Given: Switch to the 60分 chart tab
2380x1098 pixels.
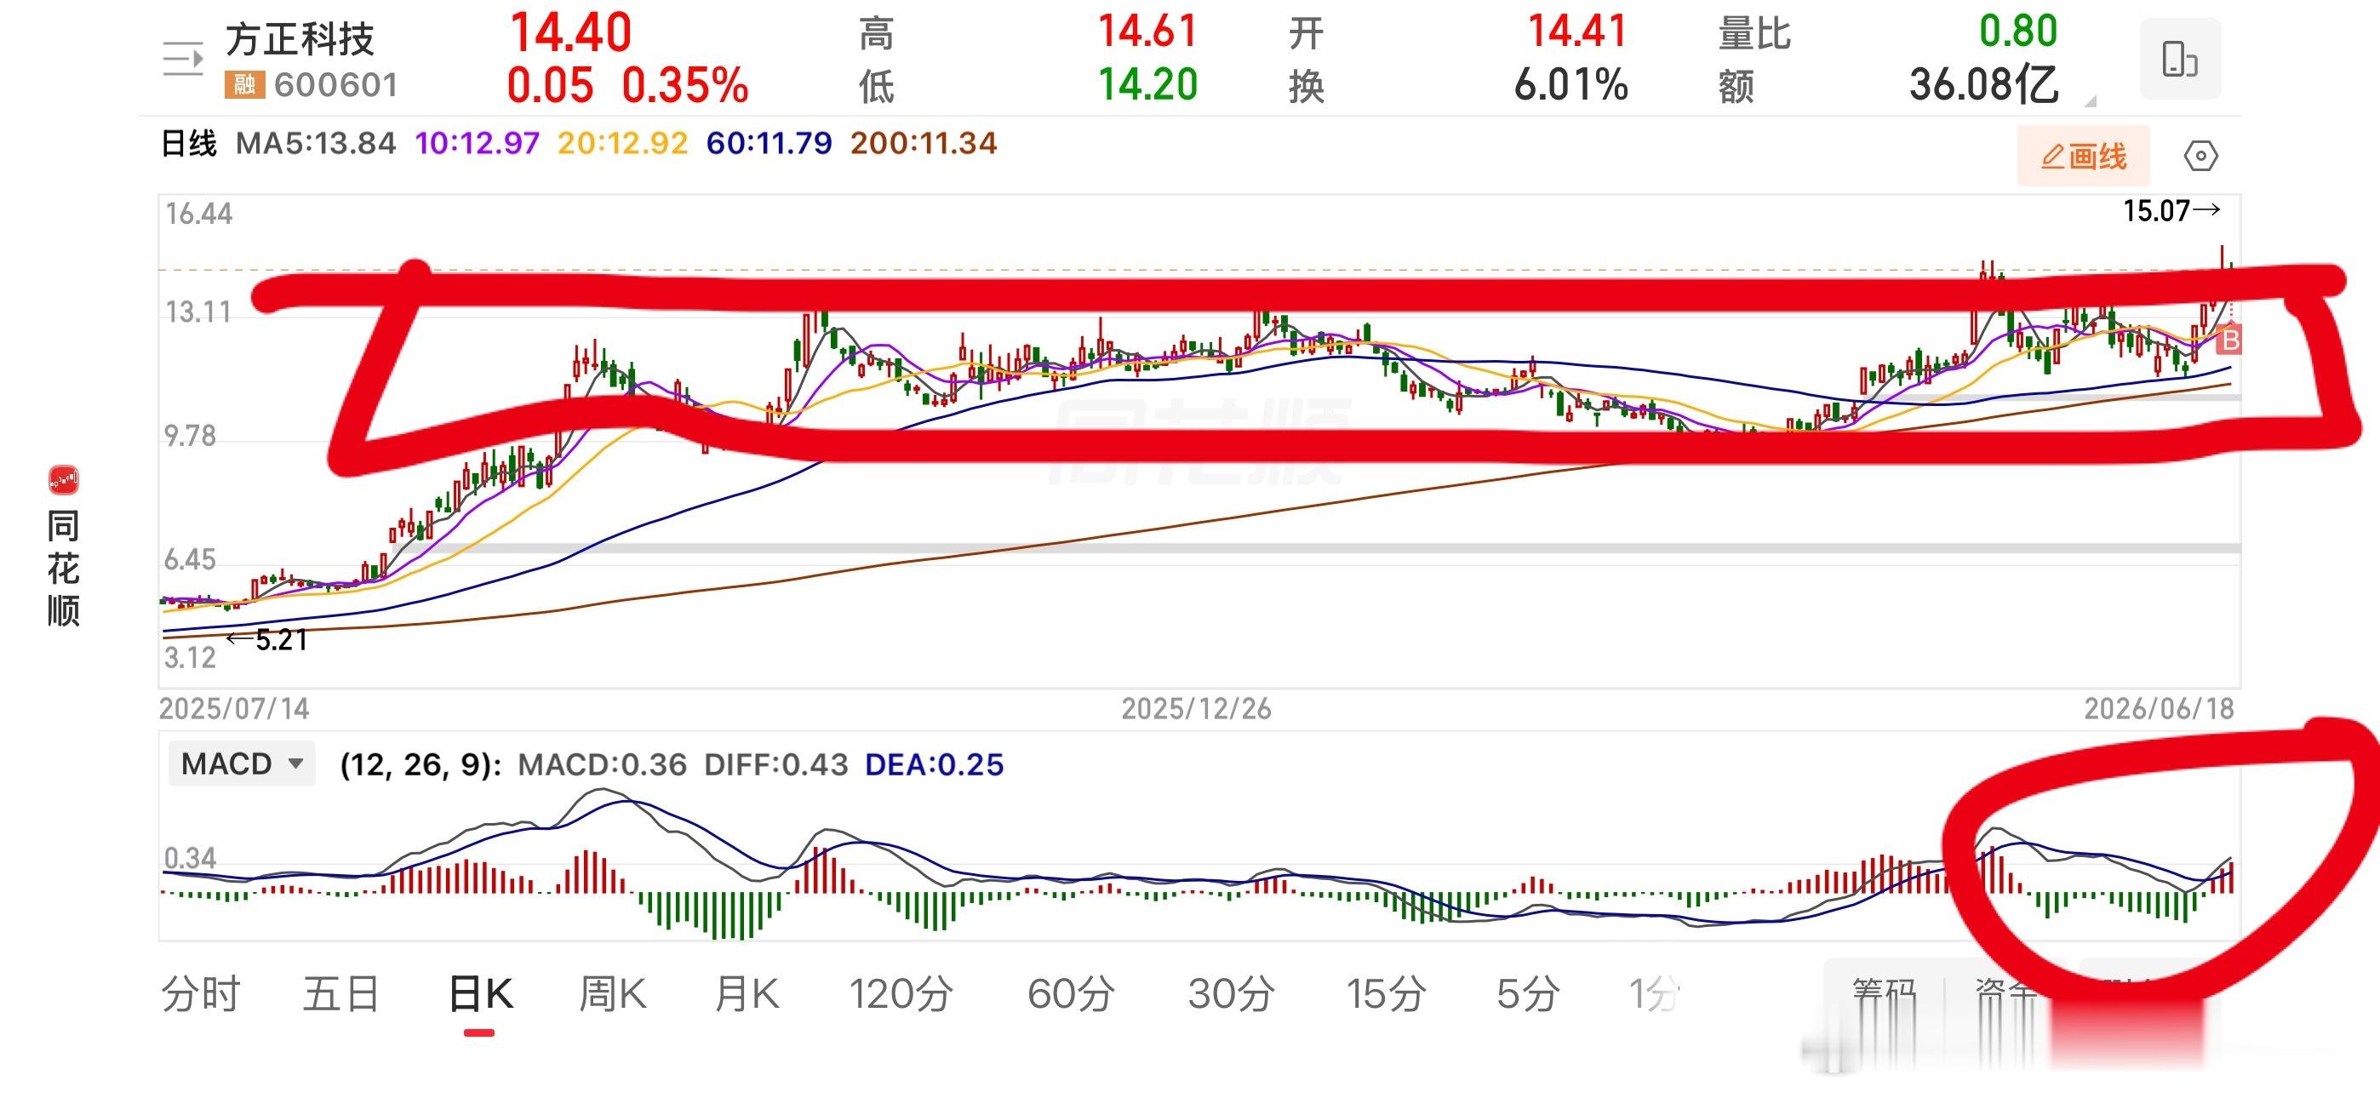Looking at the screenshot, I should point(1071,994).
